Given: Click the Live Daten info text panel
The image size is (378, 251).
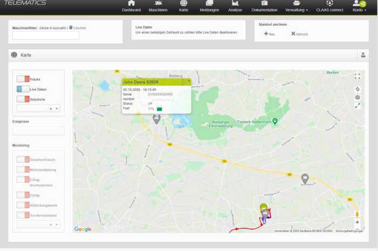Looking at the screenshot, I should tap(188, 30).
